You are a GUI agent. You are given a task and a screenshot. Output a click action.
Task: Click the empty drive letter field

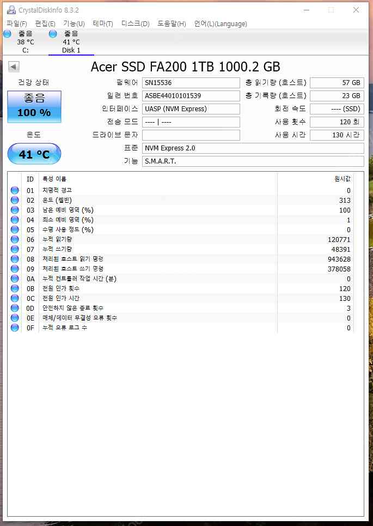(x=191, y=135)
